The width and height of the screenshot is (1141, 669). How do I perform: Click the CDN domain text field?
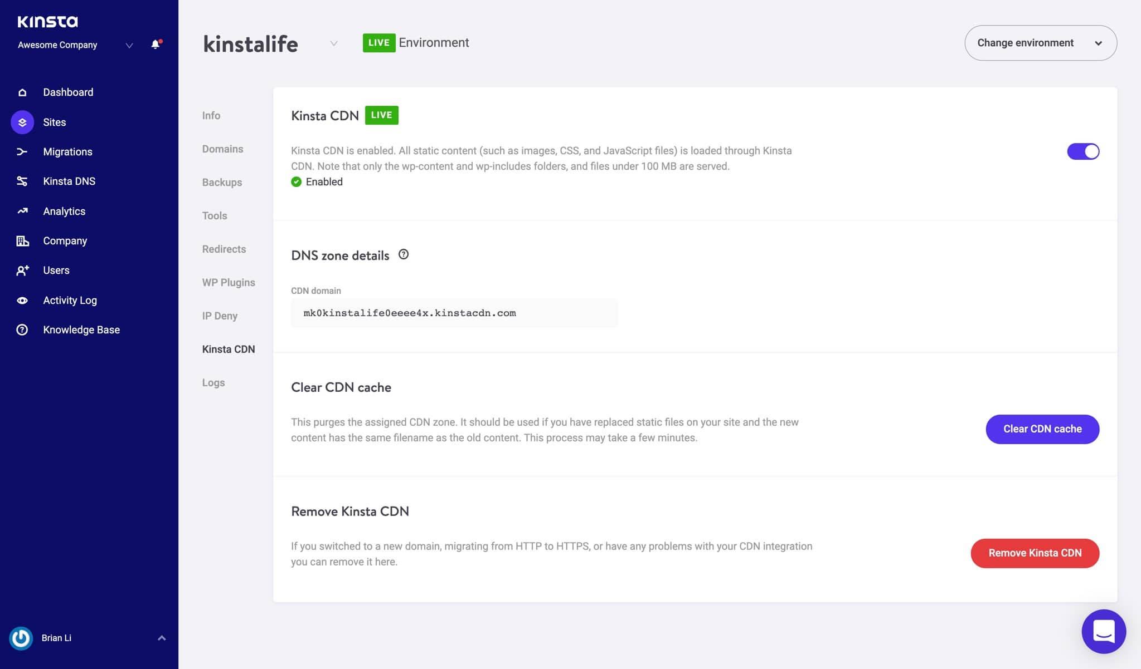click(x=454, y=313)
